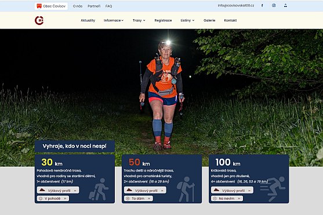Click the Čavisovská 100 site logo
323x215 pixels.
tap(39, 20)
